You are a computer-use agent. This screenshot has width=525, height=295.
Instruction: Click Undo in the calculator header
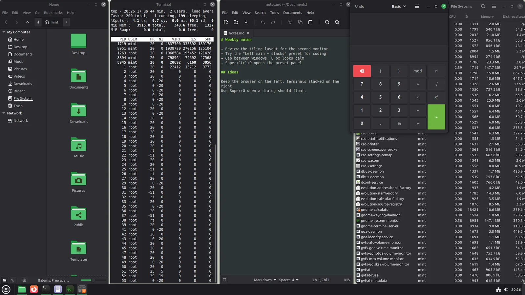click(360, 7)
